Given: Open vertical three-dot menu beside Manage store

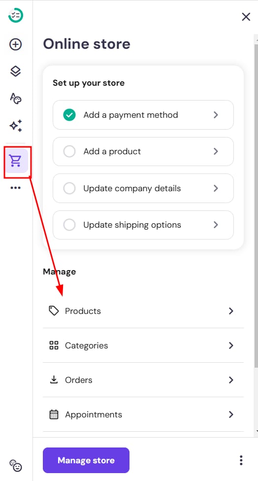Looking at the screenshot, I should click(x=241, y=460).
